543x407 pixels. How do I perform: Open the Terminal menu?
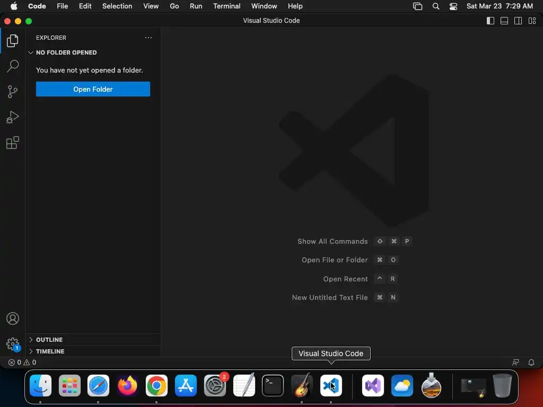[227, 6]
